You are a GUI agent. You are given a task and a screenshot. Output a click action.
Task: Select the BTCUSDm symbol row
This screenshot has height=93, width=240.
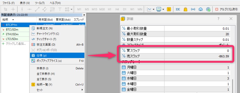pos(15,29)
